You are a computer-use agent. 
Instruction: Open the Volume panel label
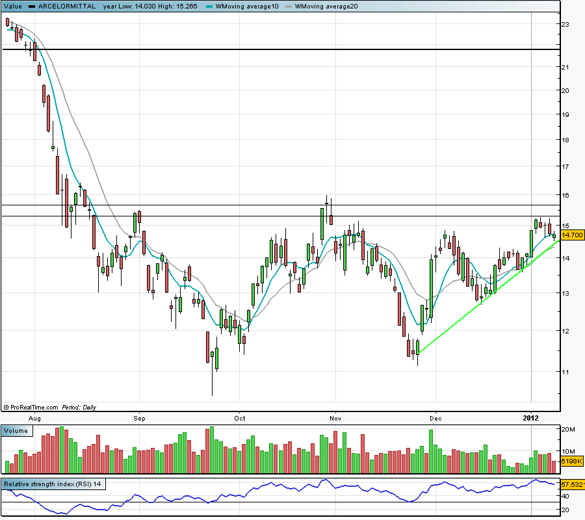tap(16, 431)
